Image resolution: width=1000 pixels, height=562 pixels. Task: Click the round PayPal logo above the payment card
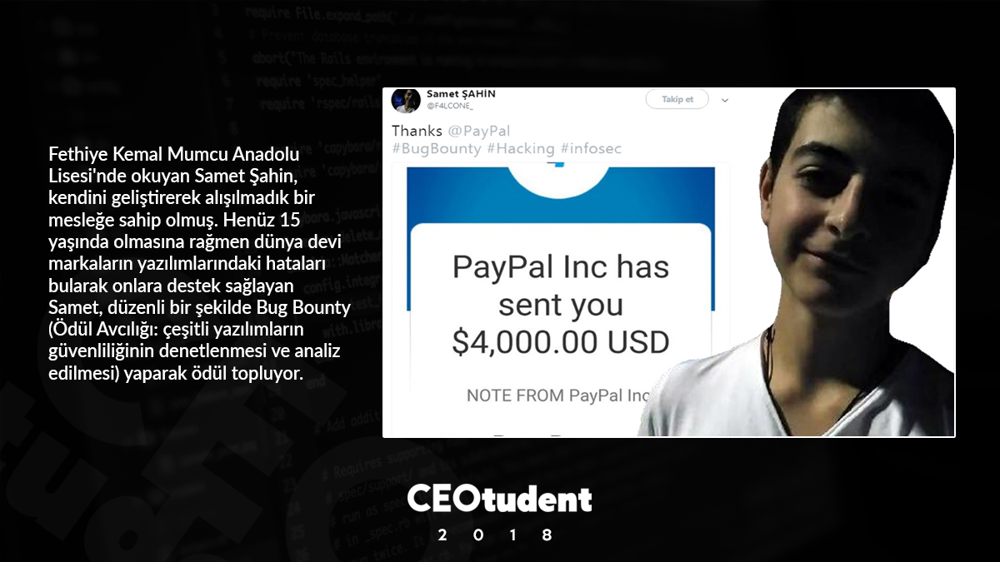pyautogui.click(x=560, y=179)
